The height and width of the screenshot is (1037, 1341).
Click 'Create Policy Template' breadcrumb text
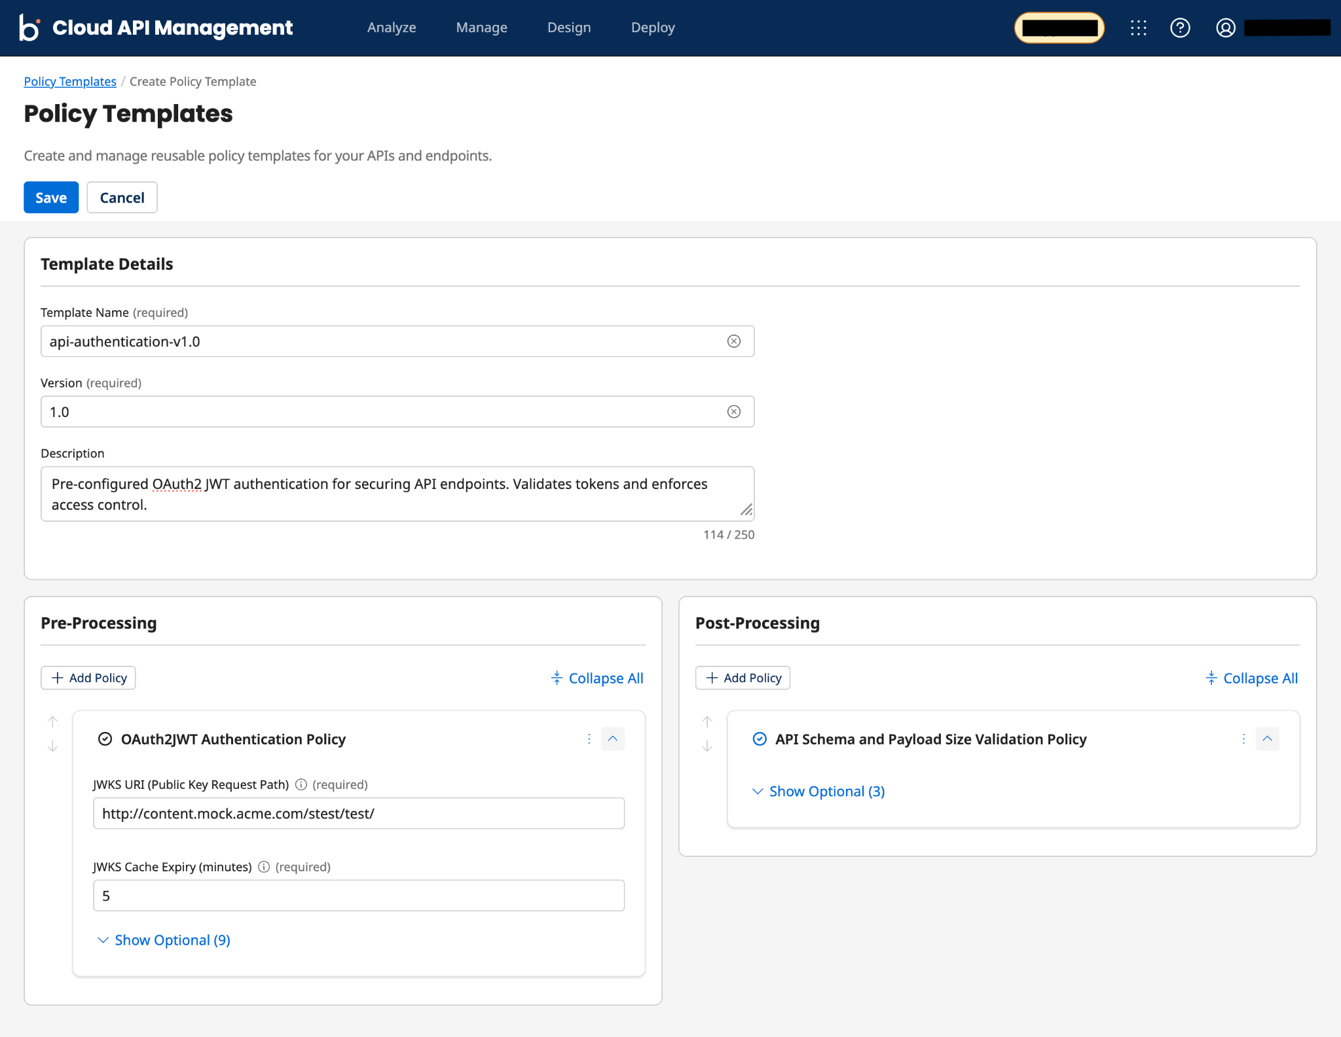(x=193, y=81)
